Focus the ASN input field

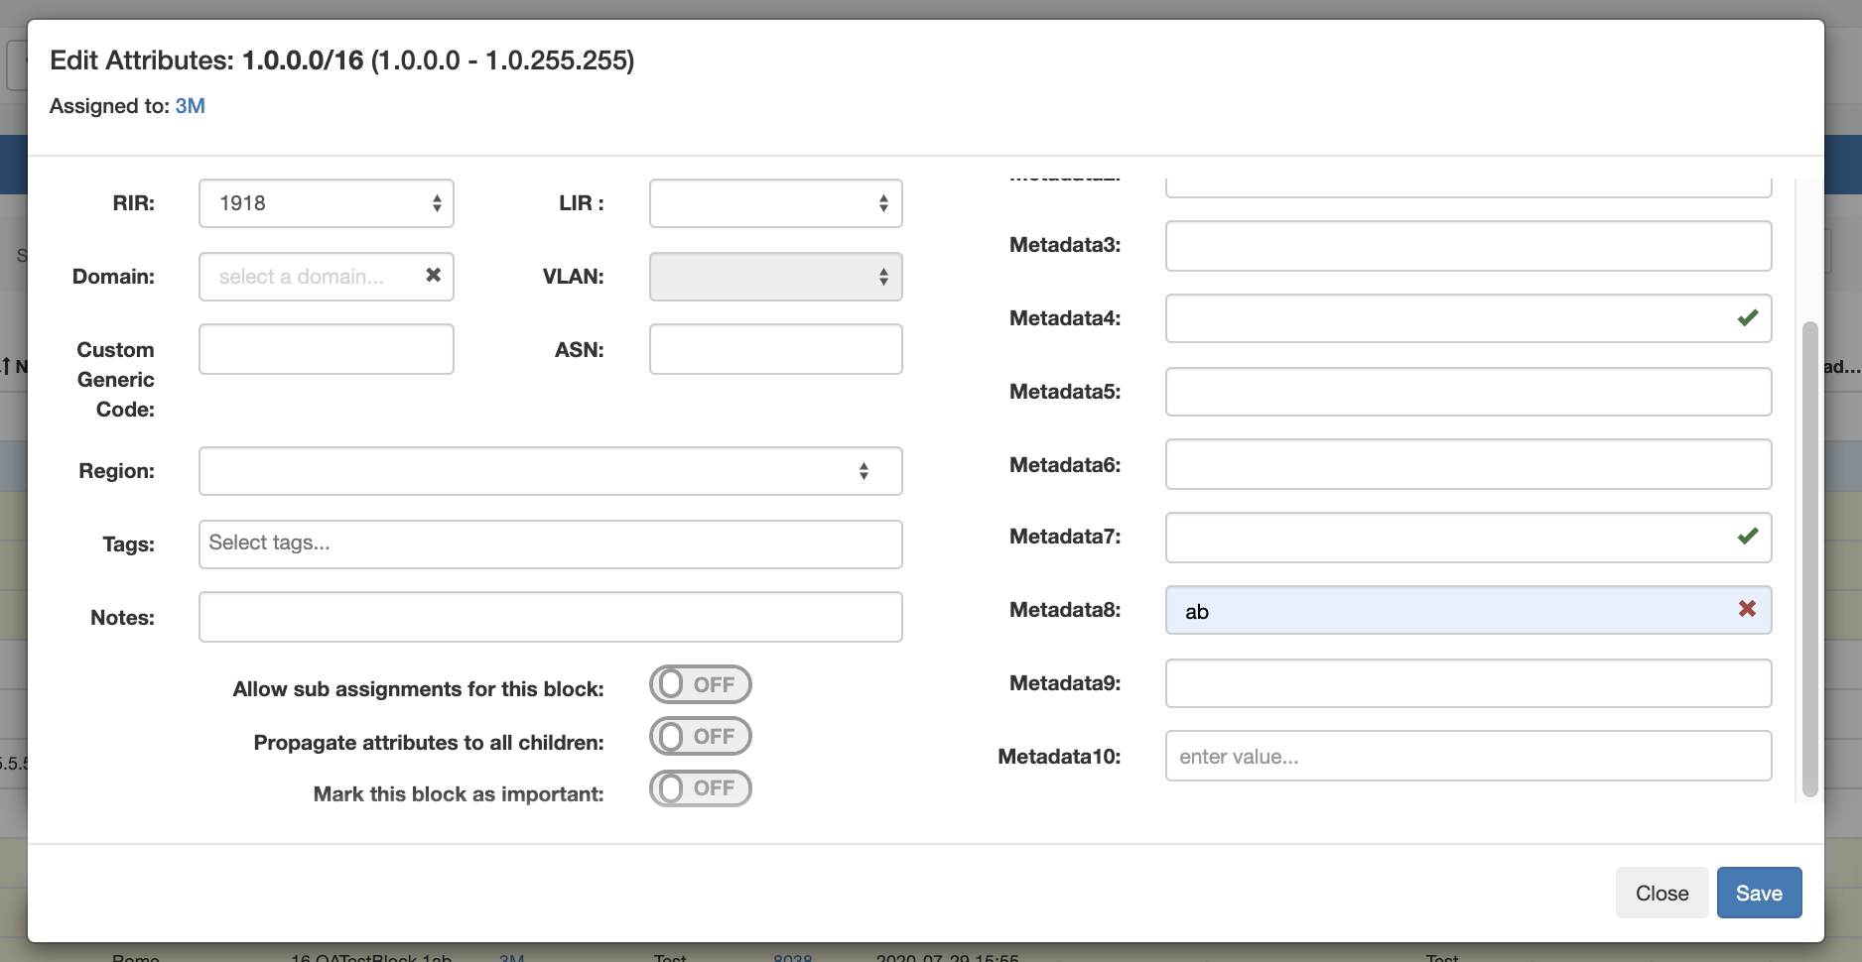(775, 349)
